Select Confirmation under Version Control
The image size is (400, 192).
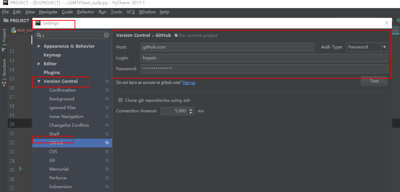(x=62, y=90)
